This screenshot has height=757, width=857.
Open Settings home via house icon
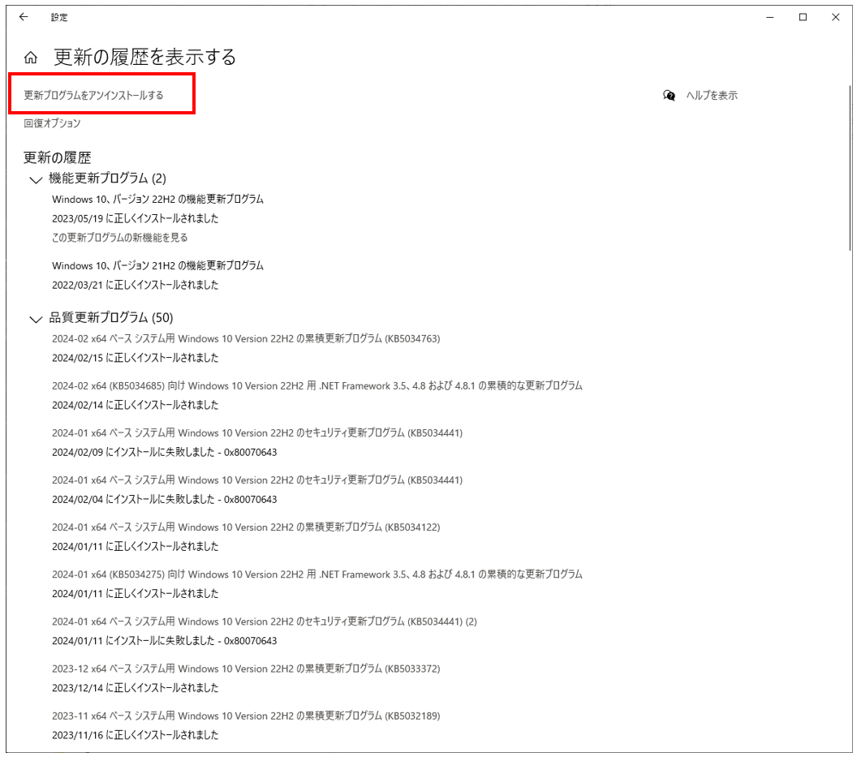(31, 57)
